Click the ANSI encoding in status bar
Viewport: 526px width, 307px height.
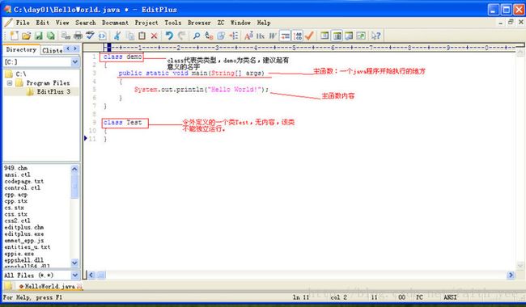(x=450, y=297)
